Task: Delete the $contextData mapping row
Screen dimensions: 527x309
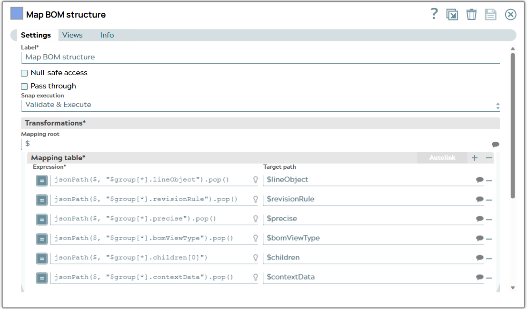Action: pos(489,278)
